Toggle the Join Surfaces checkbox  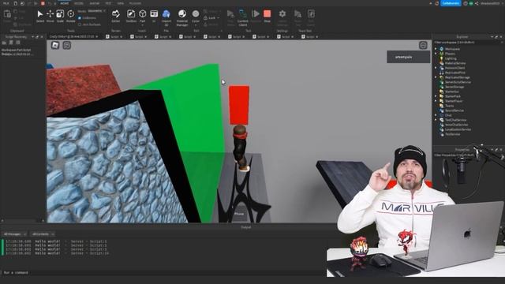pos(80,24)
